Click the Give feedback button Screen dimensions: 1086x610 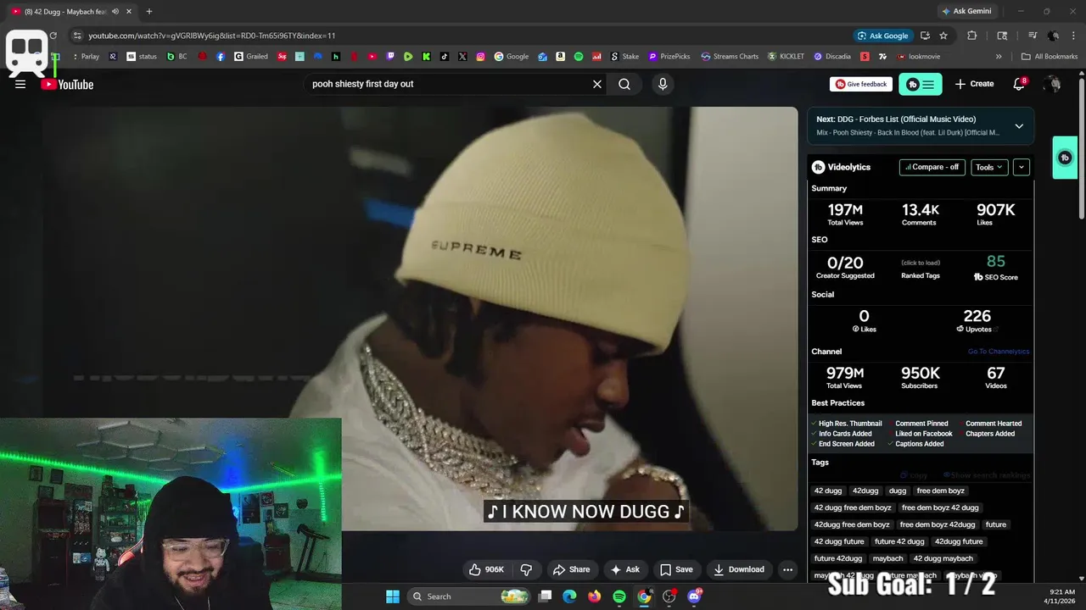861,84
